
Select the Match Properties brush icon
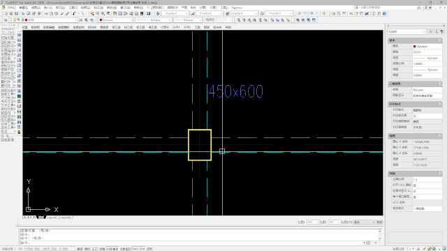point(62,13)
